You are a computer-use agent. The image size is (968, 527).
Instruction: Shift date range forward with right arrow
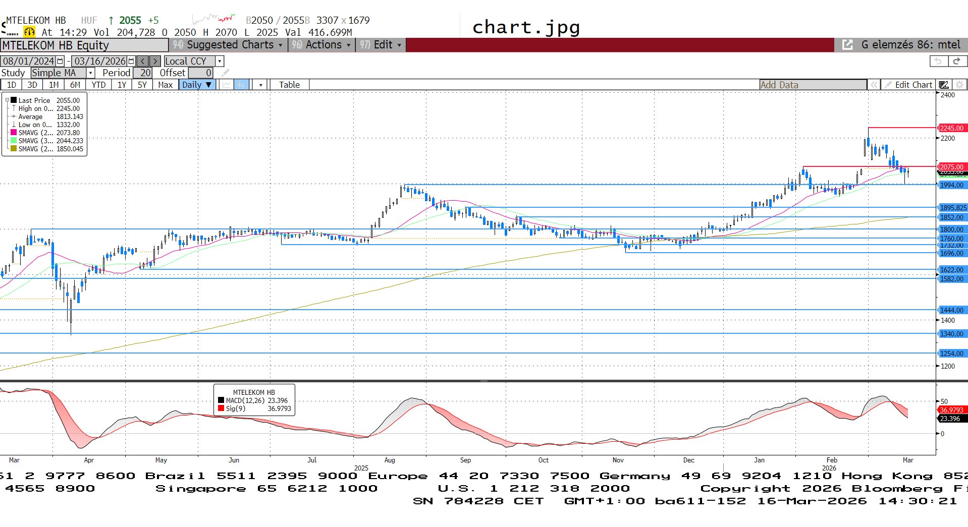pos(155,61)
